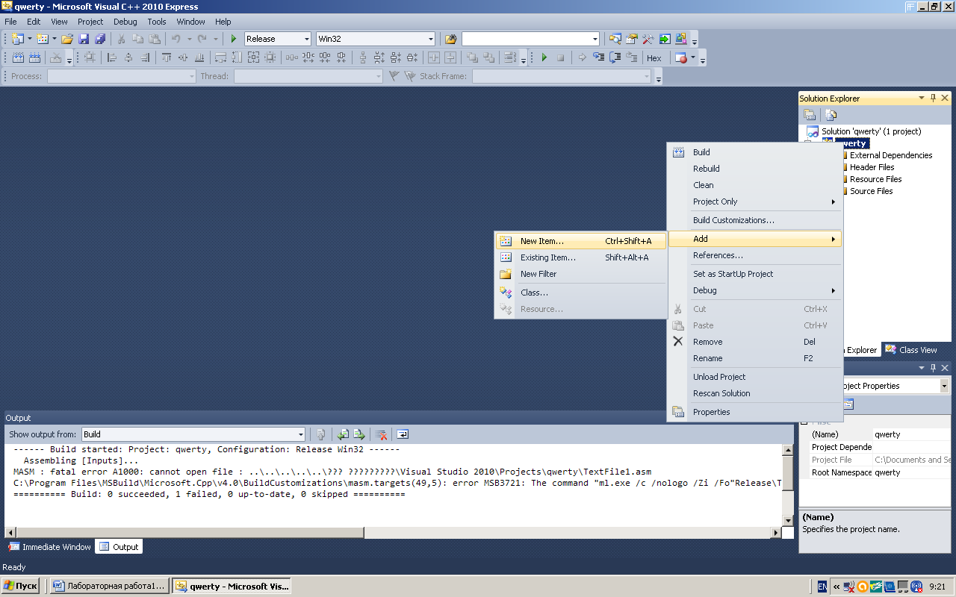
Task: Choose New Filter in Add submenu
Action: (580, 274)
